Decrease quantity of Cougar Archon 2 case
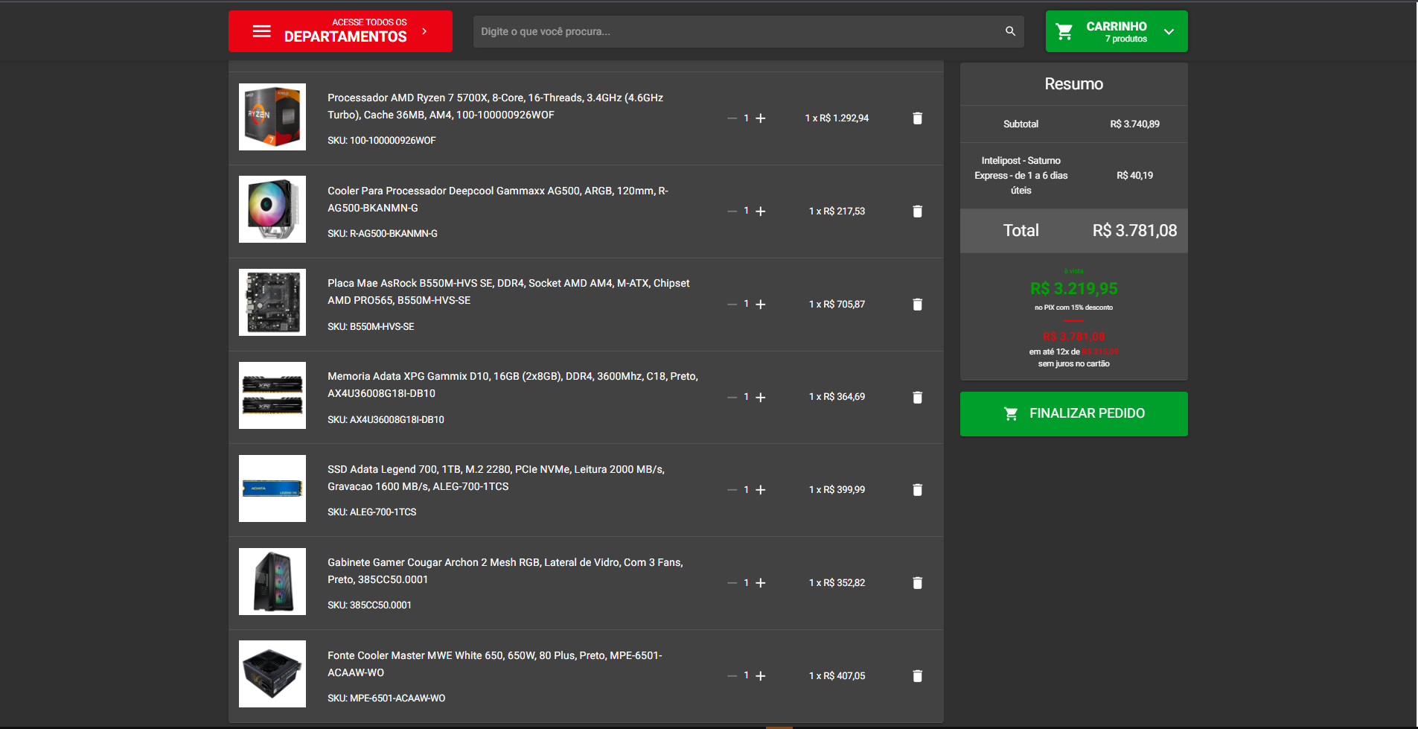 tap(732, 583)
